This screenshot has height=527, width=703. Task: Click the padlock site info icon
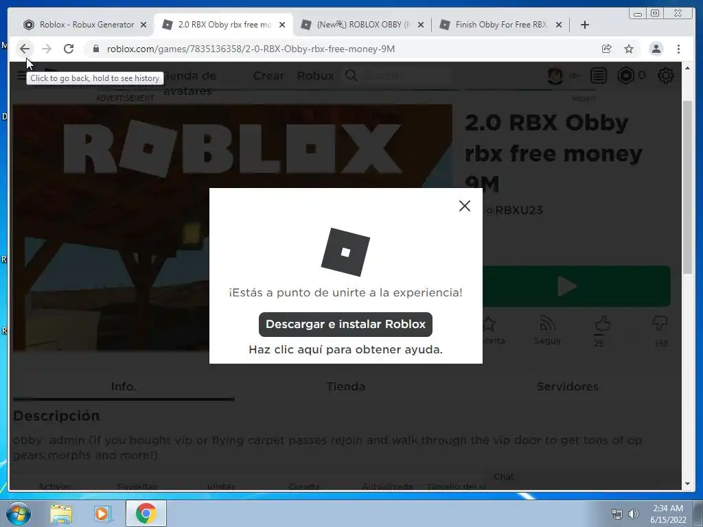(95, 49)
